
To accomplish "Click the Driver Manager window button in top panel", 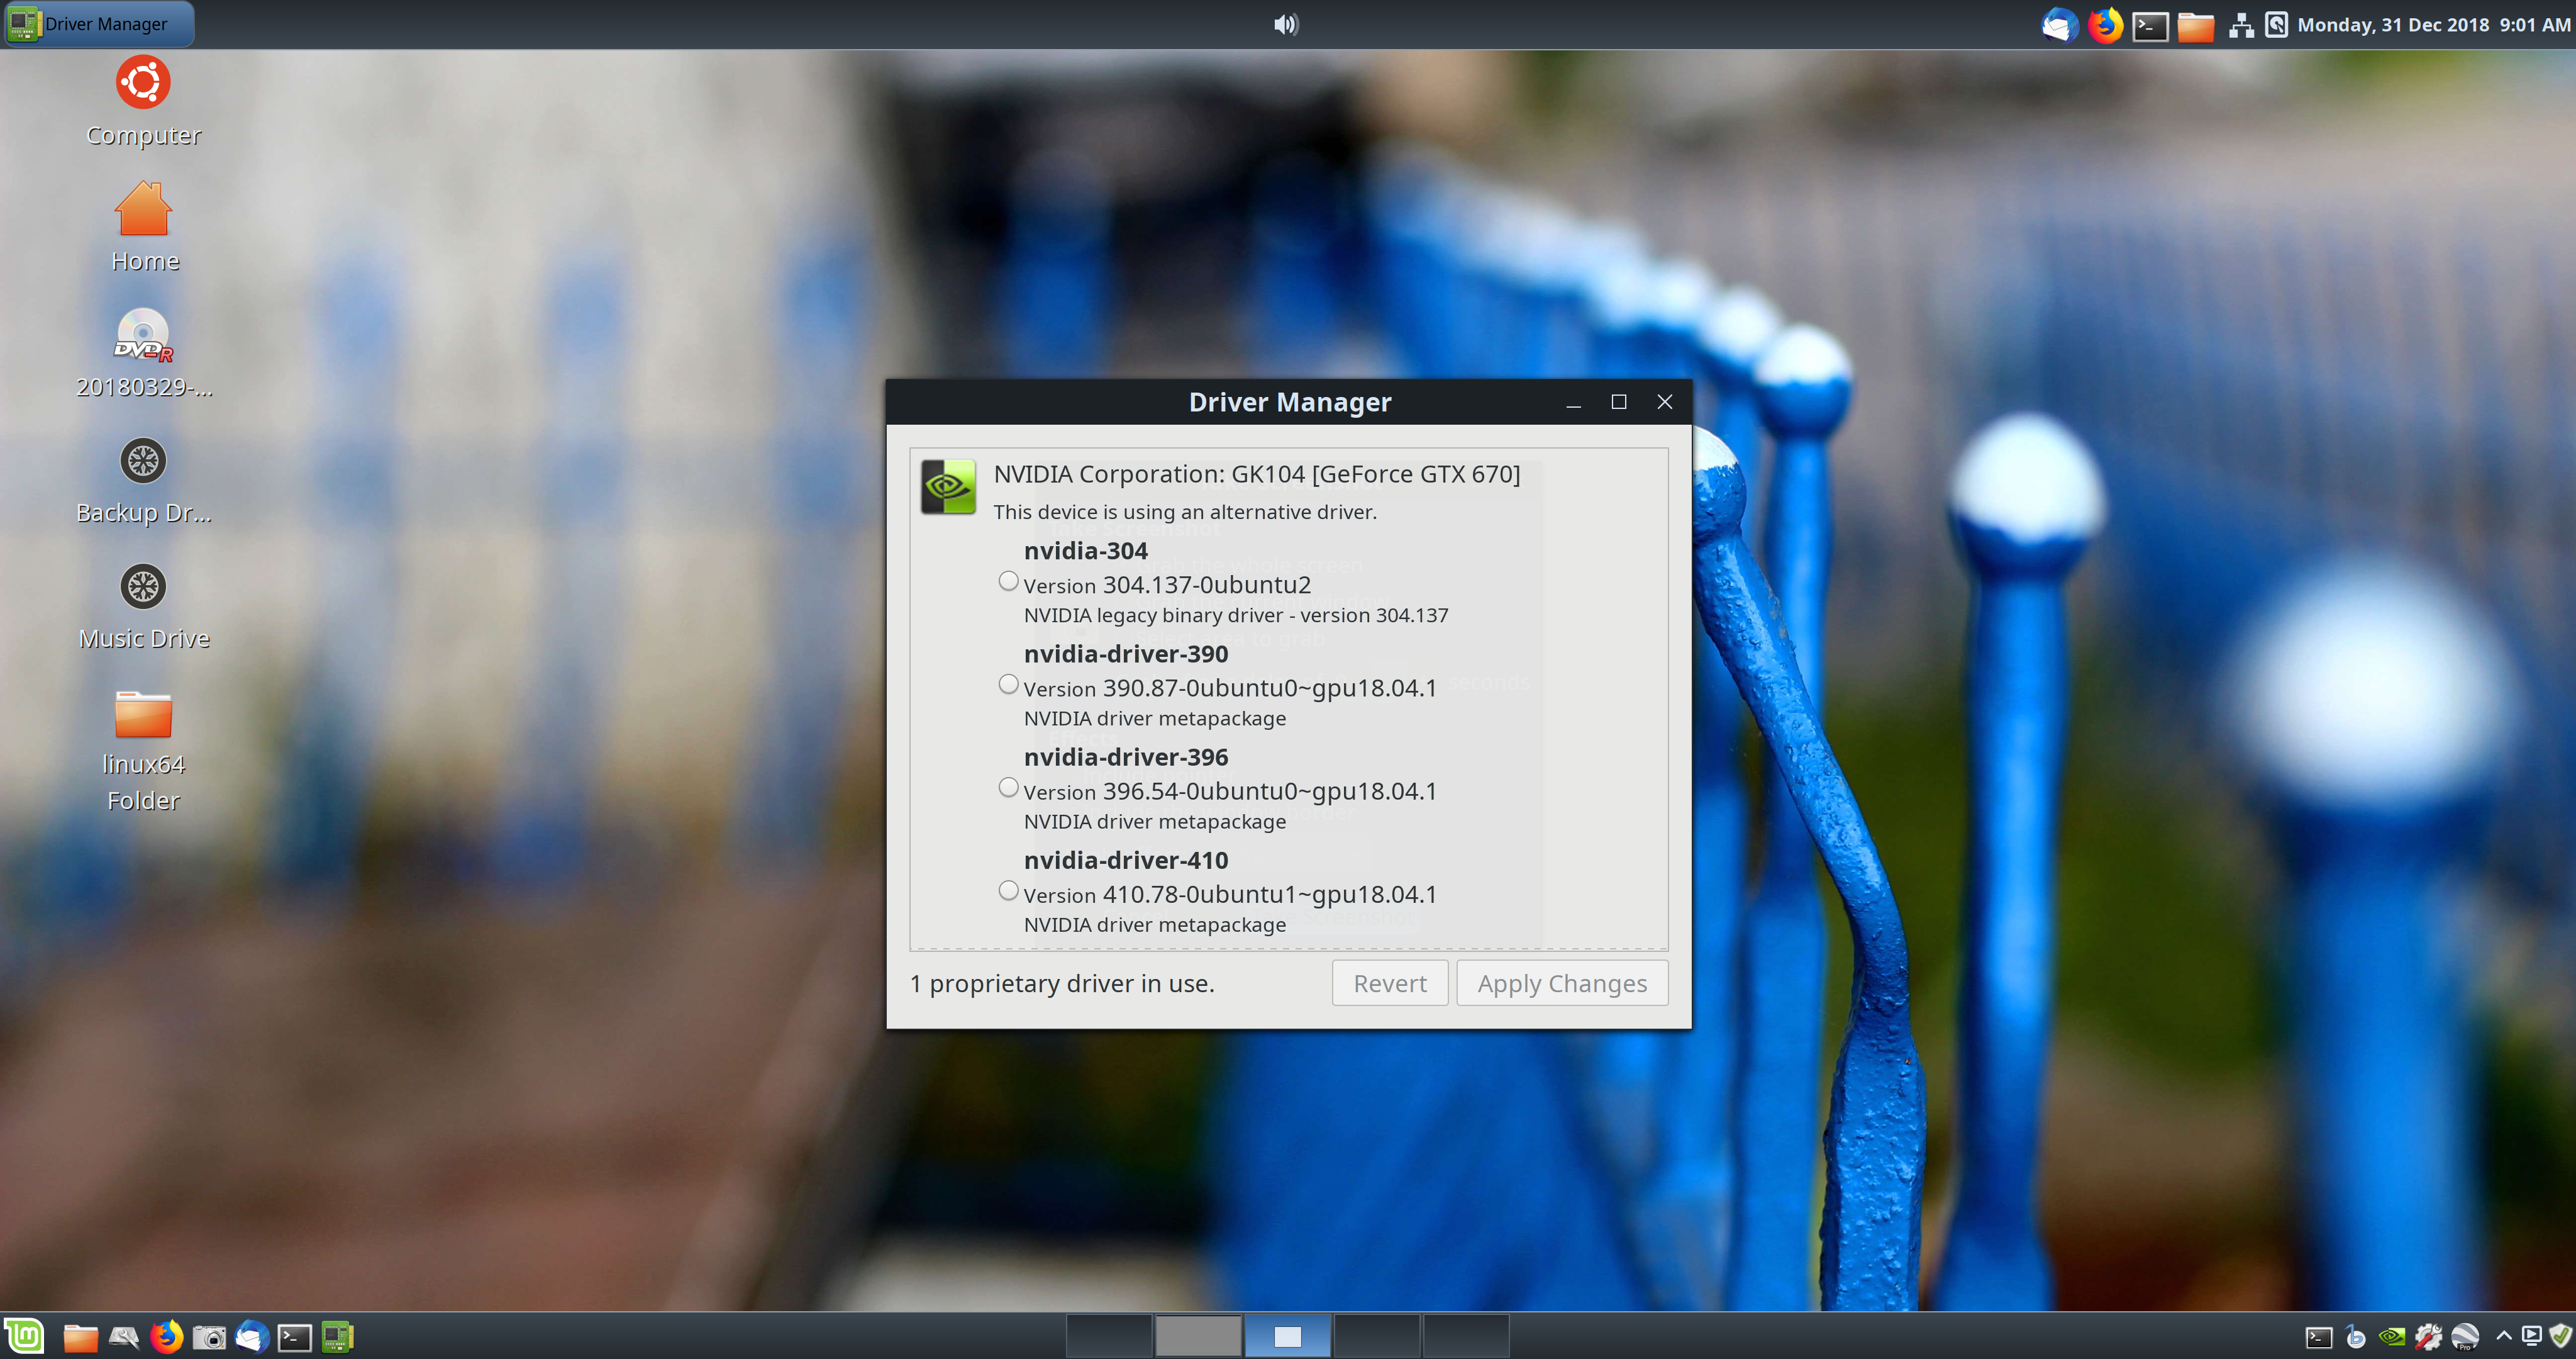I will pos(98,24).
